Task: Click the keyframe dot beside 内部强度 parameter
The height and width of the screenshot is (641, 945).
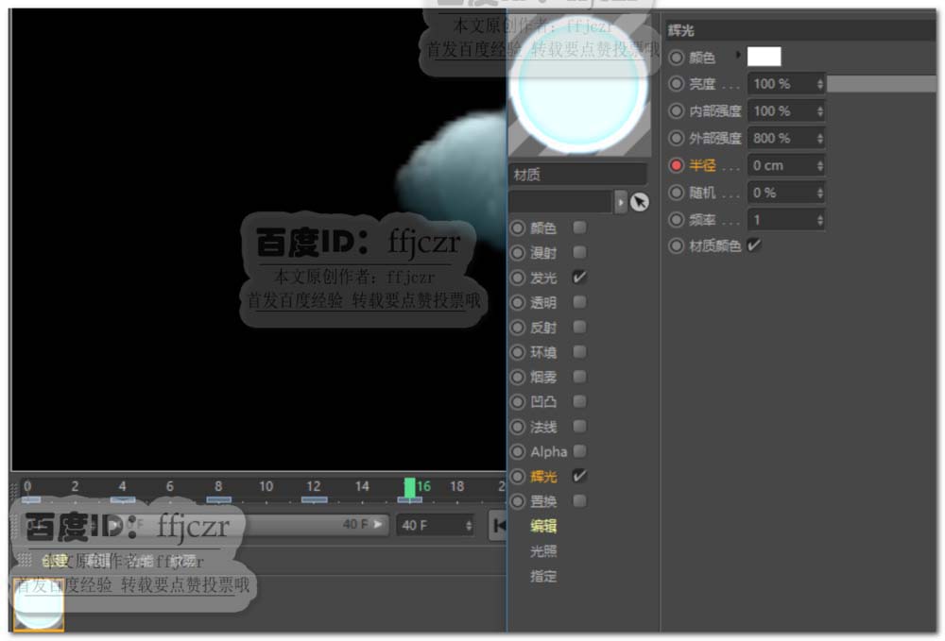Action: [677, 110]
